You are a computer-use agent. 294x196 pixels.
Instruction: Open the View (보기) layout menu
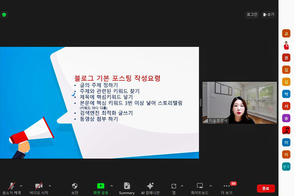click(x=269, y=14)
